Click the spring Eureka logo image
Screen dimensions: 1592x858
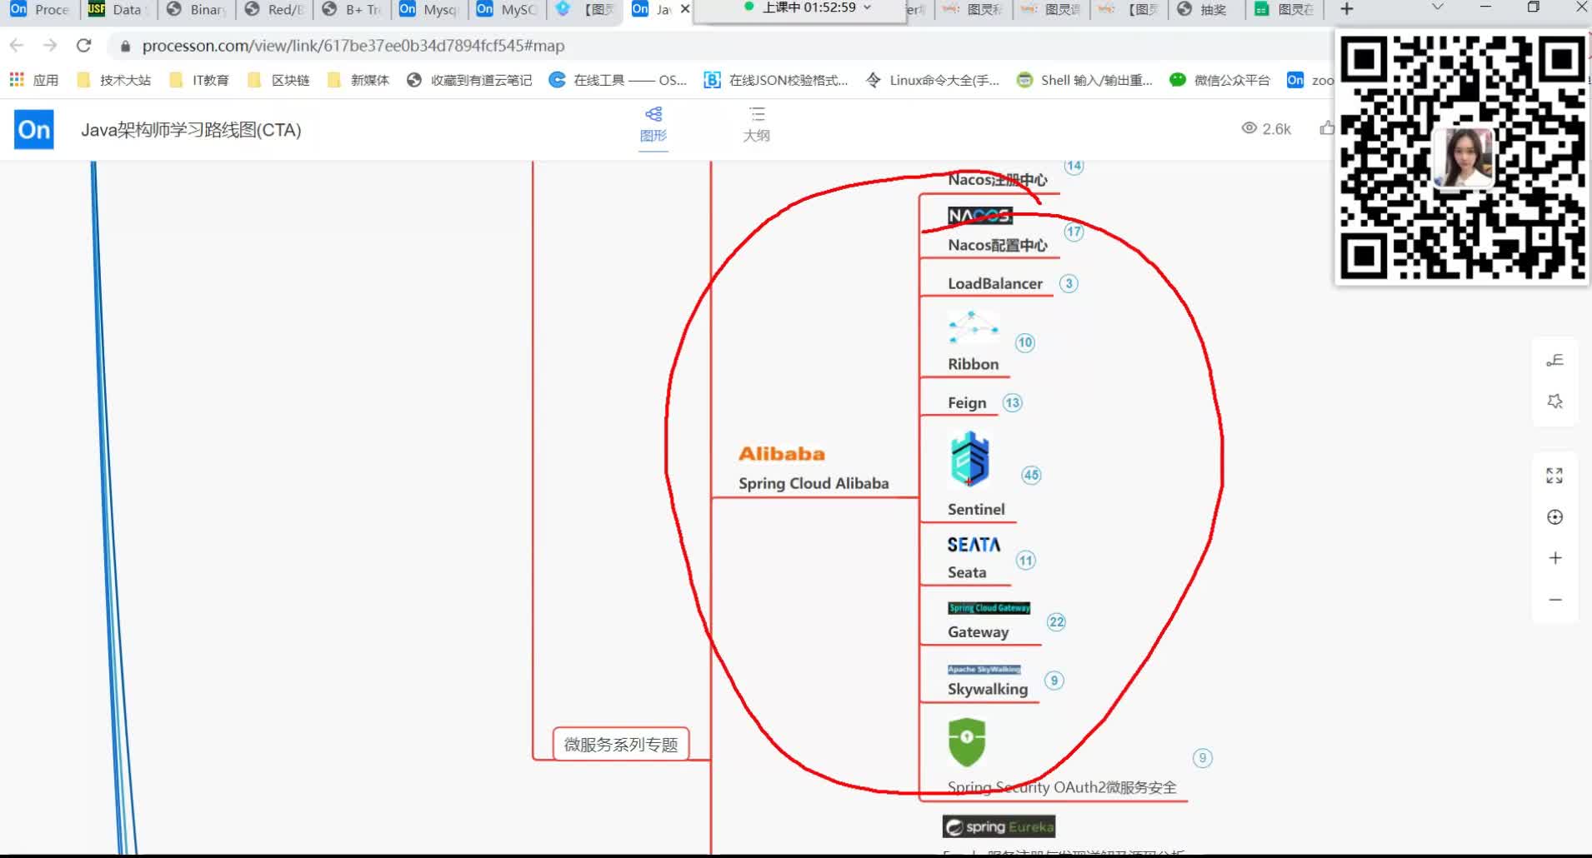coord(999,826)
